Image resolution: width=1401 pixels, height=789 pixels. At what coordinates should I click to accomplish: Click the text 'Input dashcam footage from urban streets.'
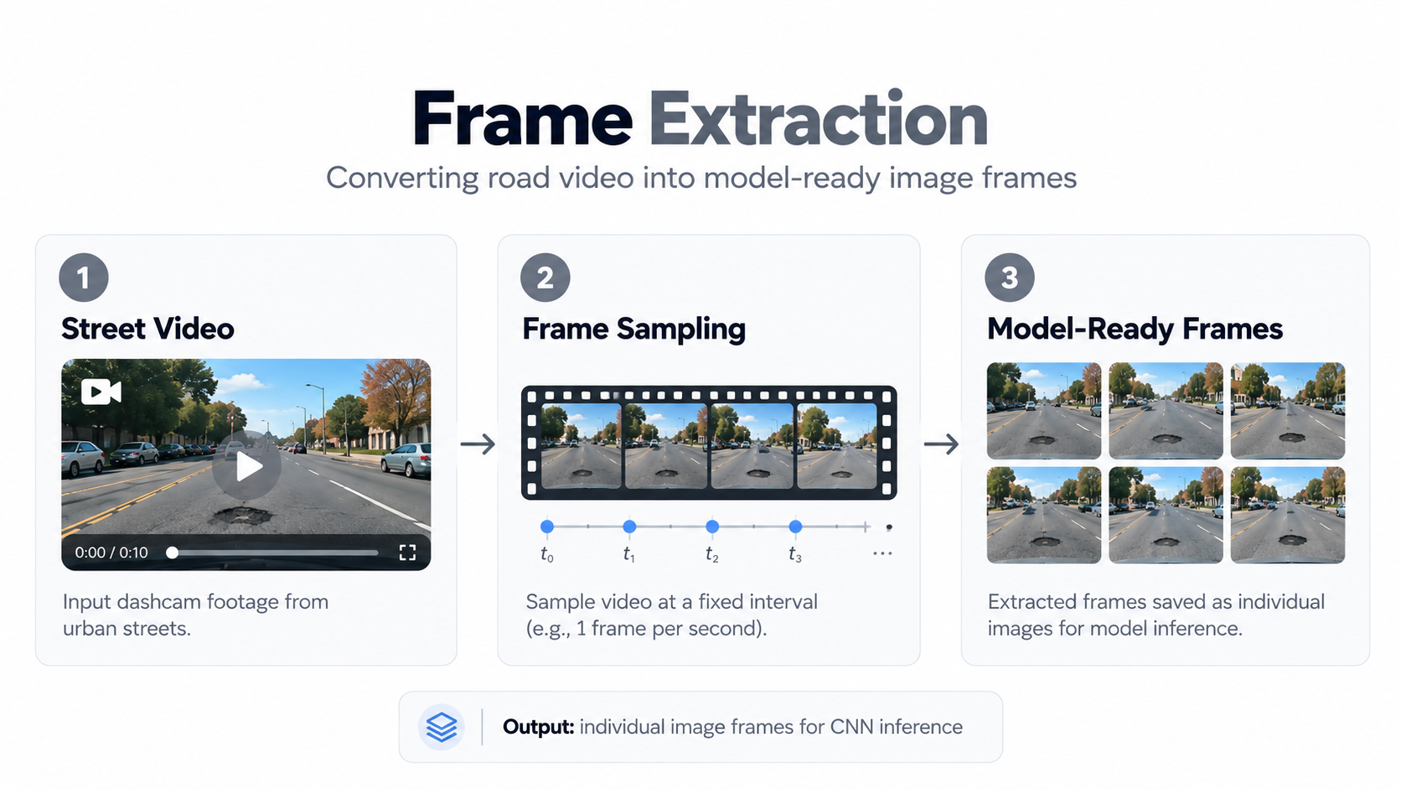(195, 615)
